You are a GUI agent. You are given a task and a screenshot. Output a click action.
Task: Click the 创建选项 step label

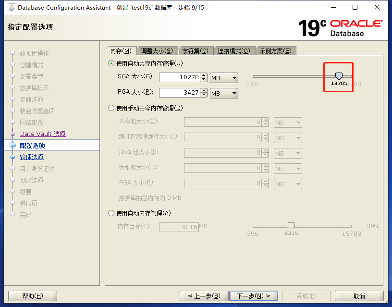[x=32, y=180]
